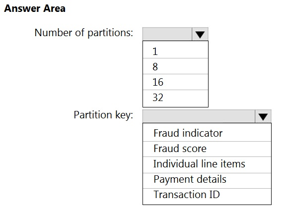The width and height of the screenshot is (284, 206).
Task: Choose 8 in the partitions list
Action: pyautogui.click(x=175, y=66)
